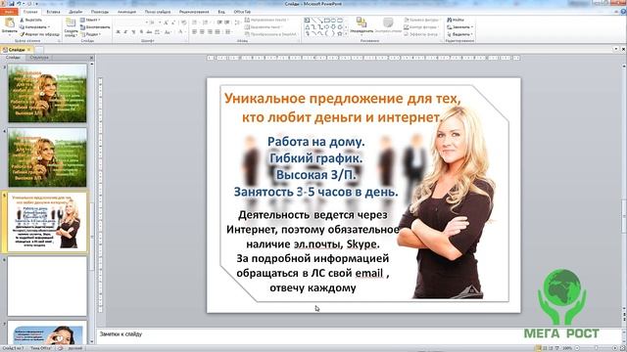Open the Макет layout dropdown

(x=90, y=20)
